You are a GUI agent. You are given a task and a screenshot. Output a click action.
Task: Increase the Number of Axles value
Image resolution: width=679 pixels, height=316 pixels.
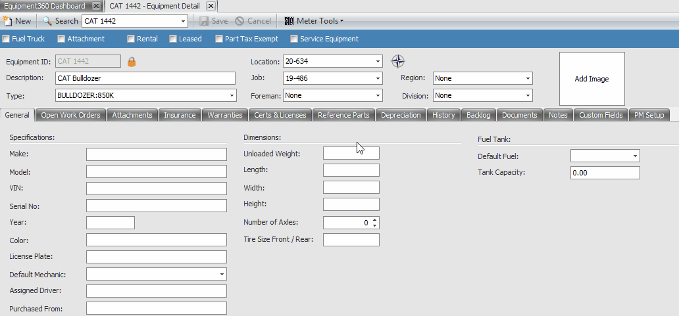coord(374,220)
